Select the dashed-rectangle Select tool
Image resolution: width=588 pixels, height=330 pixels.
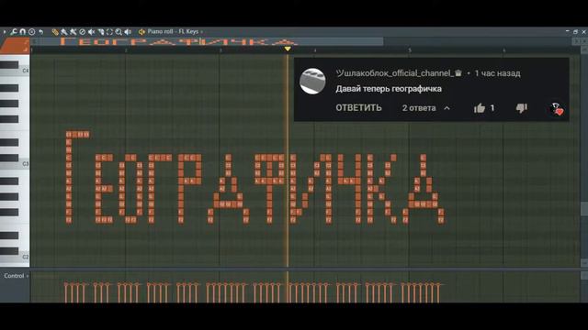coord(109,32)
